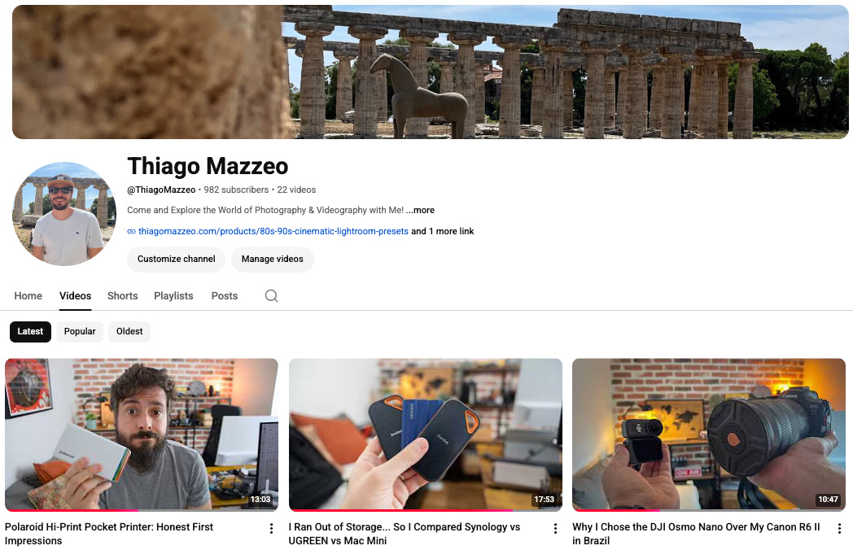Click the link chain icon beside thiagomazzeo.com

tap(131, 232)
